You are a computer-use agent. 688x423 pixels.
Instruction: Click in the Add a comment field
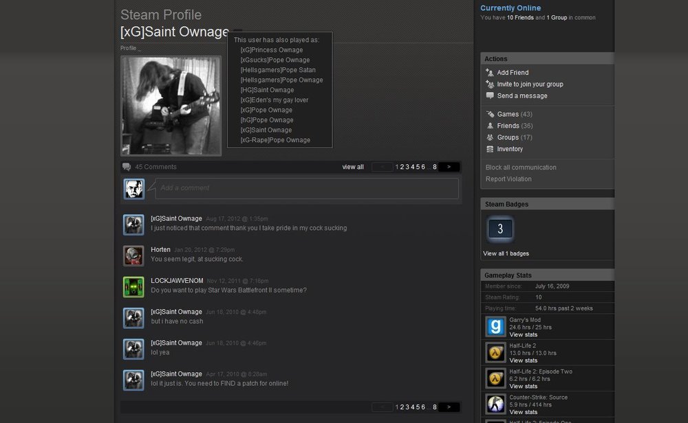307,188
